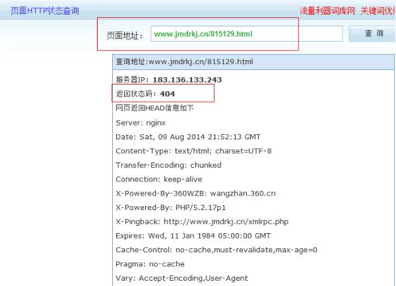Click the Cache-Control header line
Screen dimensions: 396x286
coord(216,250)
